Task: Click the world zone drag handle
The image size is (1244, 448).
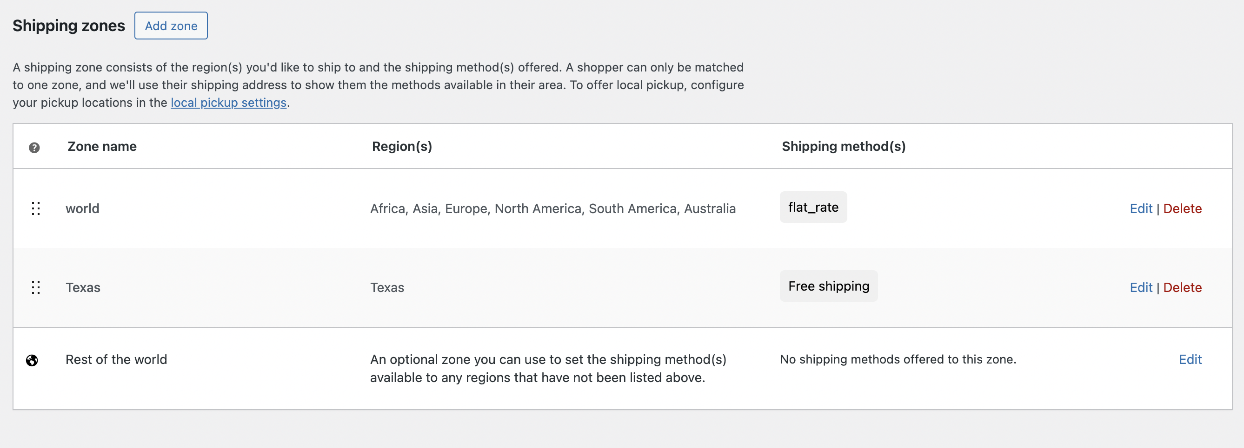Action: pyautogui.click(x=36, y=208)
